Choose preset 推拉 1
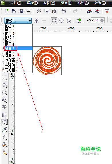The width and height of the screenshot is (112, 164). tap(18, 26)
